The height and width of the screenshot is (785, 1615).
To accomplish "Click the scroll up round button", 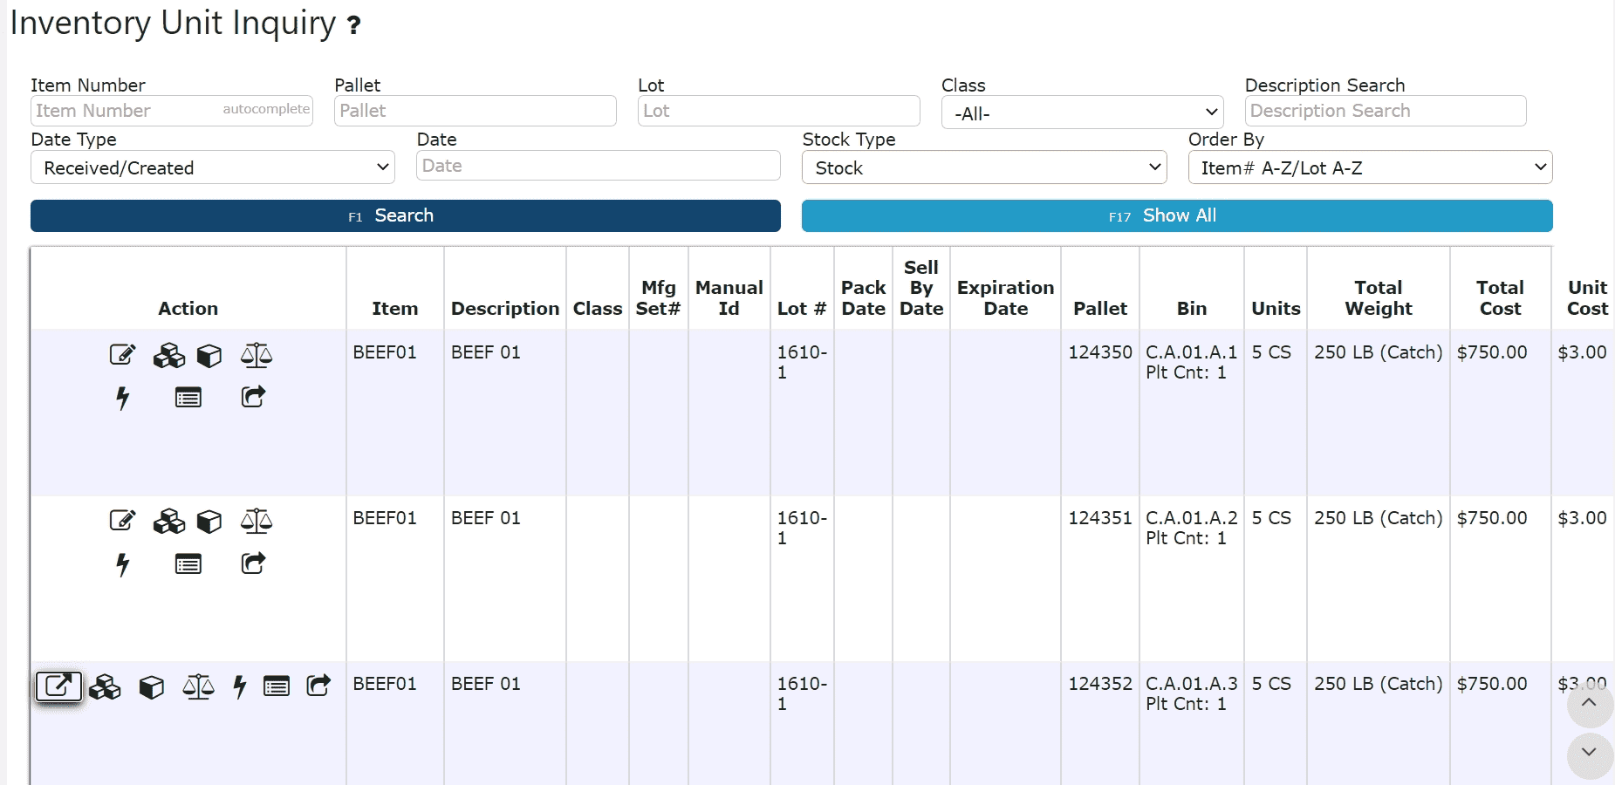I will pos(1590,705).
